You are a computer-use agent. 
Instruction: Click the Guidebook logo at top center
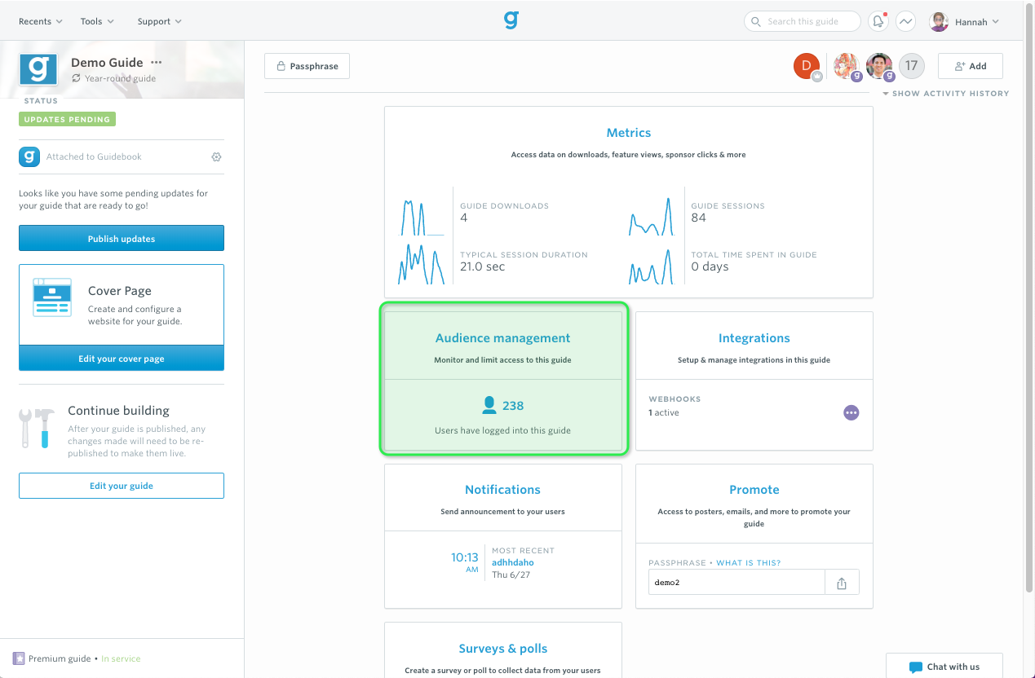pyautogui.click(x=511, y=20)
